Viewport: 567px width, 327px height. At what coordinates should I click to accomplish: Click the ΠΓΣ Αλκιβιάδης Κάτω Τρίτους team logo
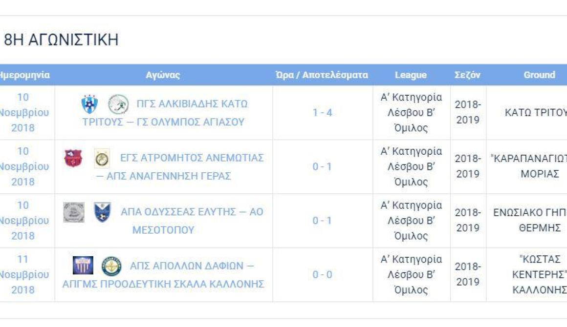point(89,104)
